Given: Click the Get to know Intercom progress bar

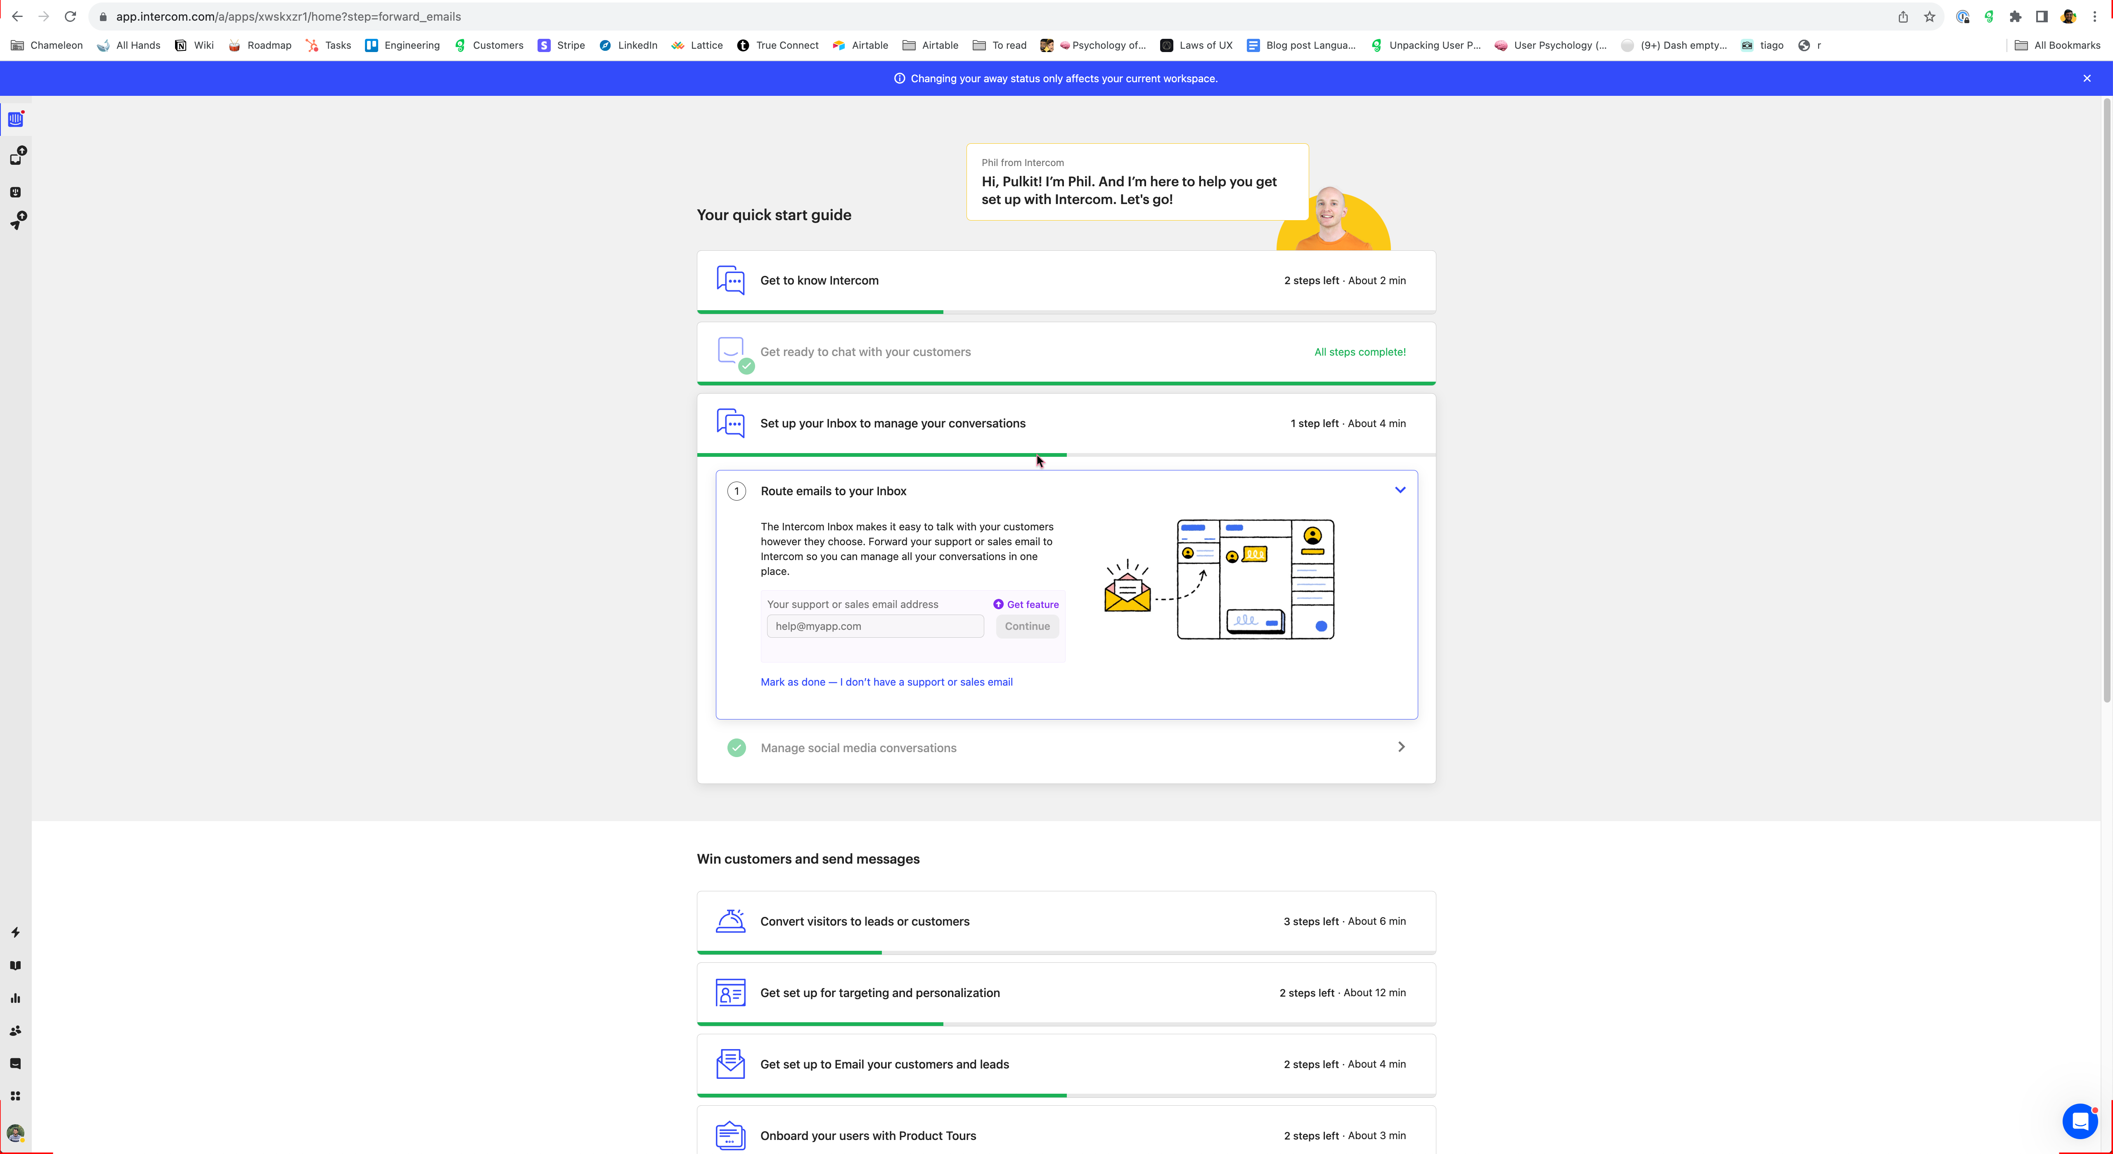Looking at the screenshot, I should (x=1066, y=312).
